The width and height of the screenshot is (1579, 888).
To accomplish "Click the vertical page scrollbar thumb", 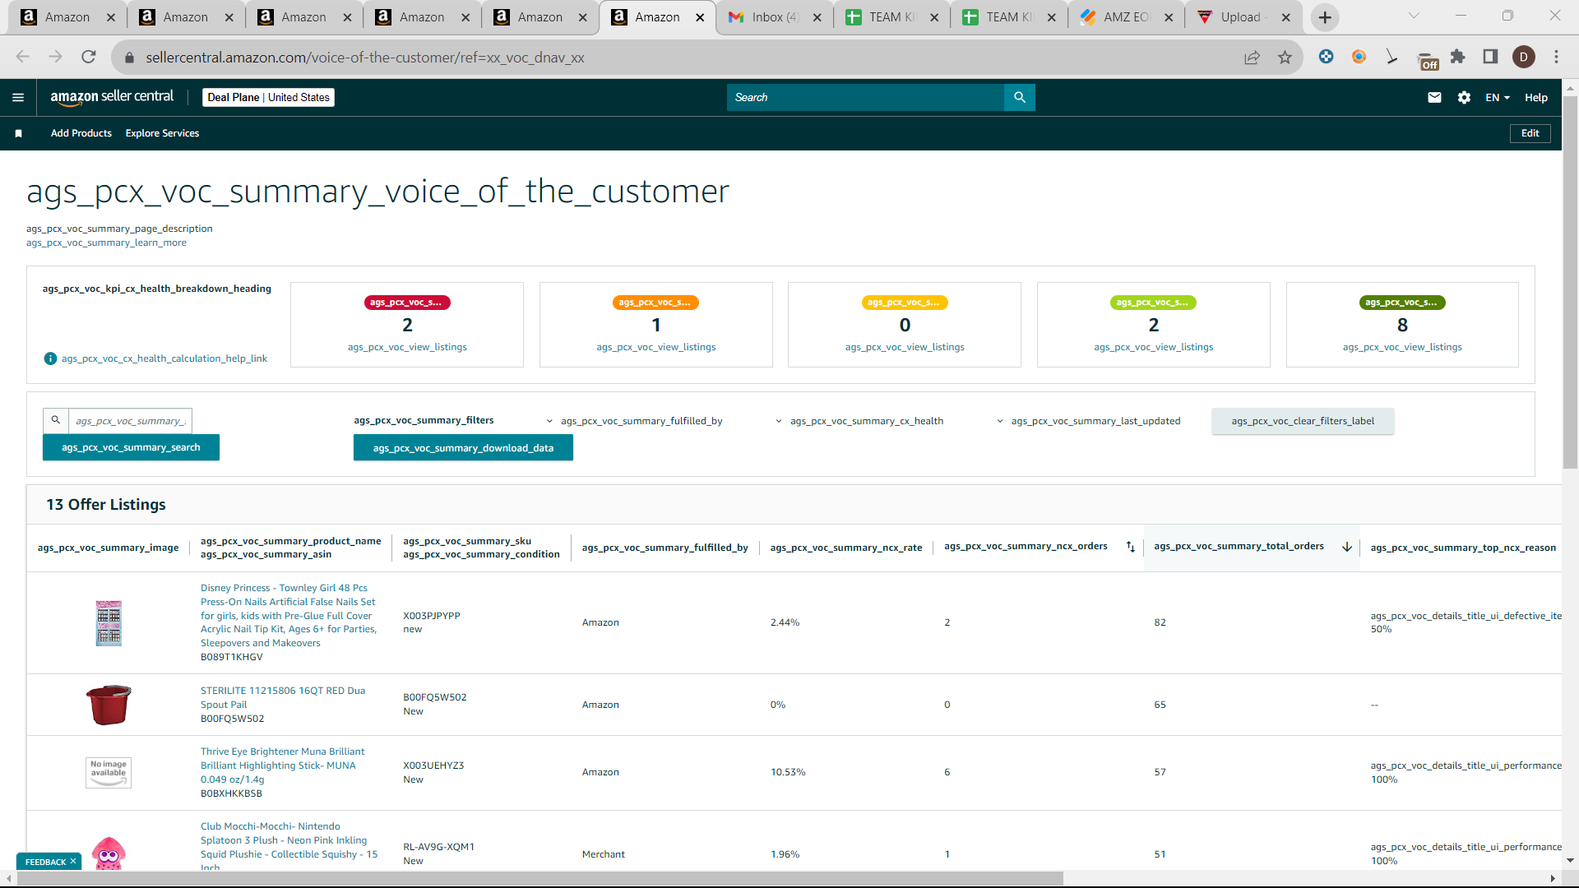I will [1570, 282].
